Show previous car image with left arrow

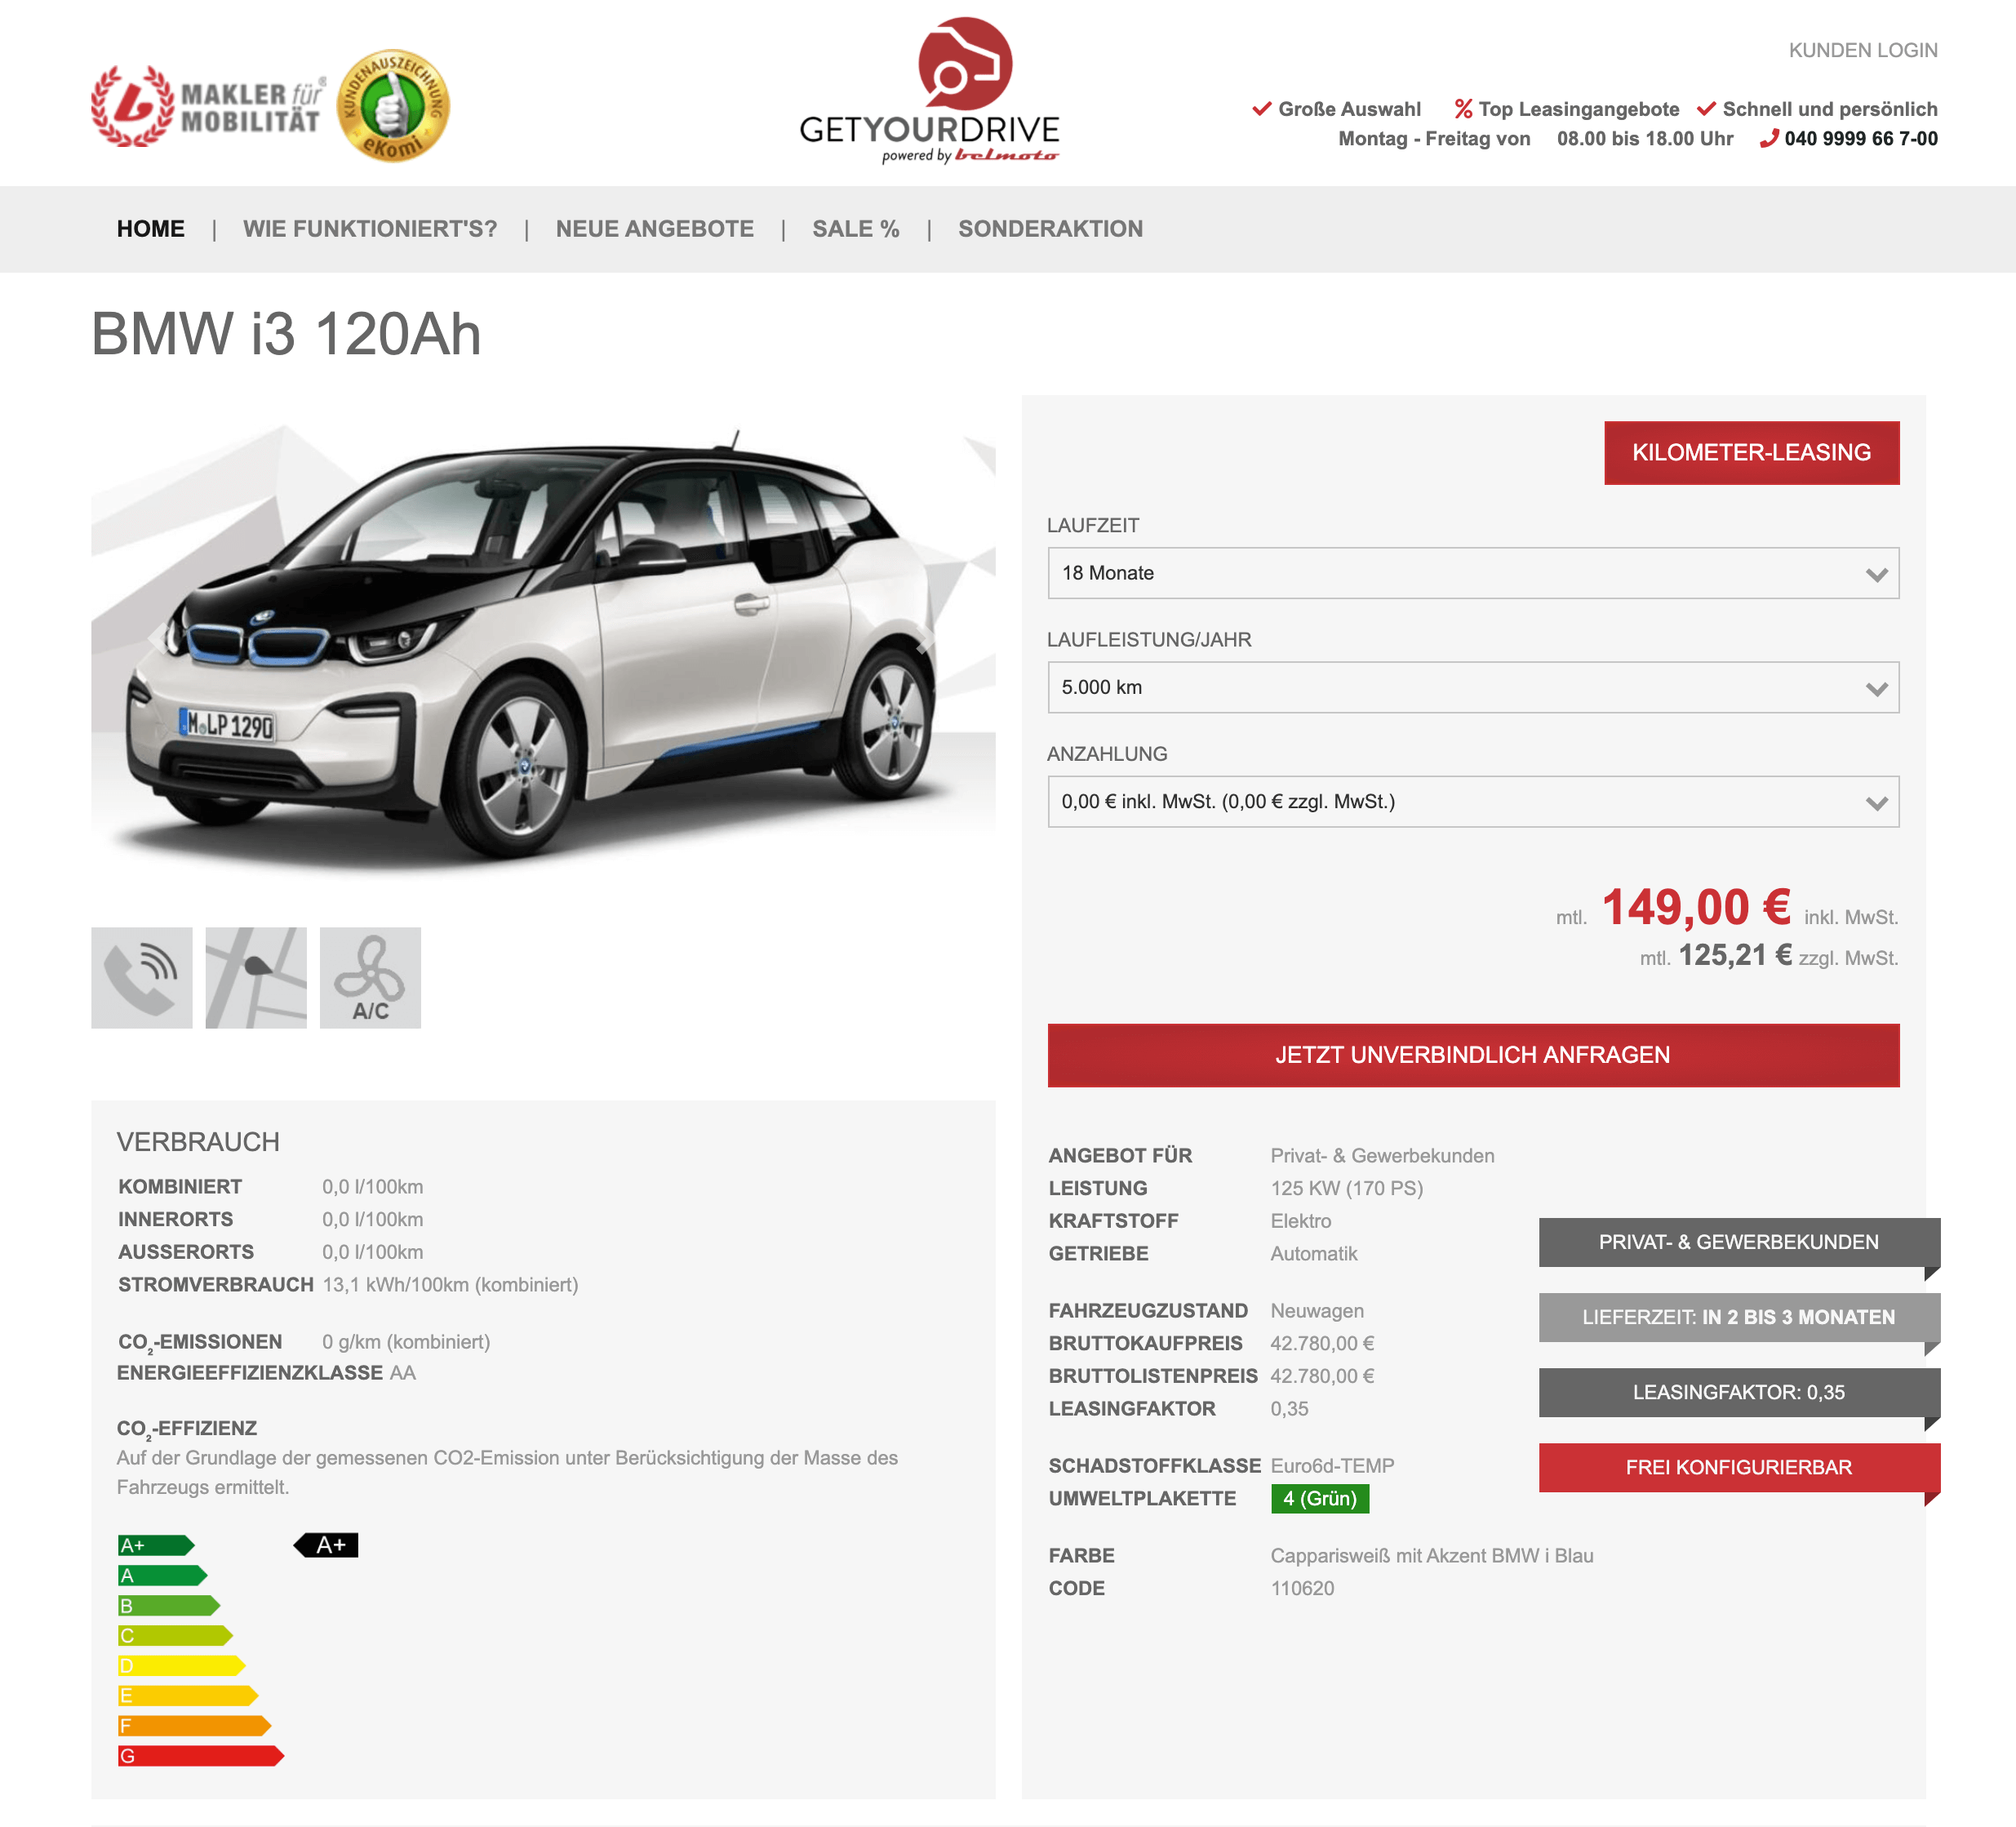click(x=157, y=638)
